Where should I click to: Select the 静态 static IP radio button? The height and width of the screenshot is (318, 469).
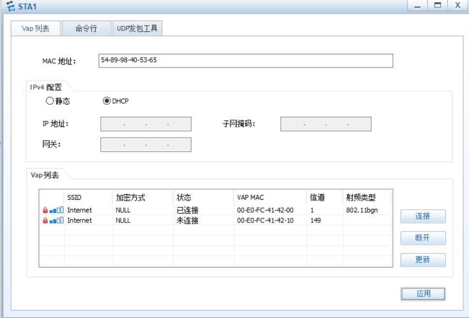coord(49,101)
